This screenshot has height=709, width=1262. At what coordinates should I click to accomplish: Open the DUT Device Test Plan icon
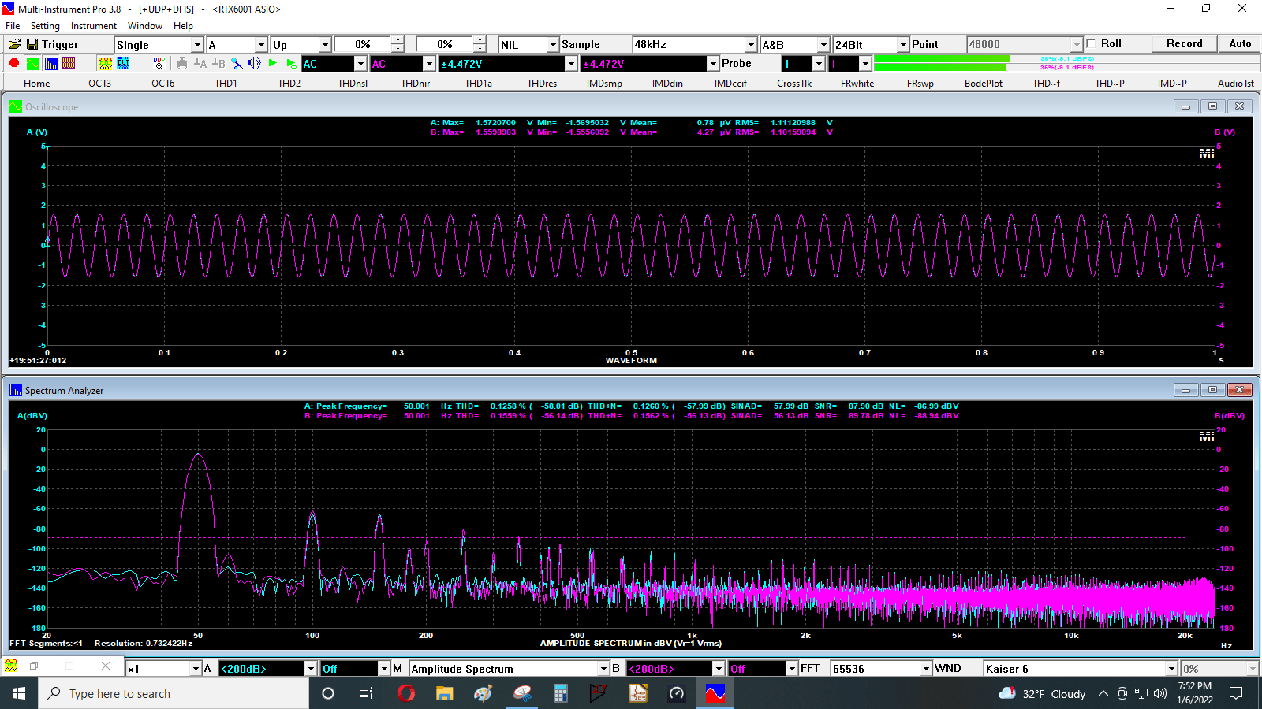(123, 63)
